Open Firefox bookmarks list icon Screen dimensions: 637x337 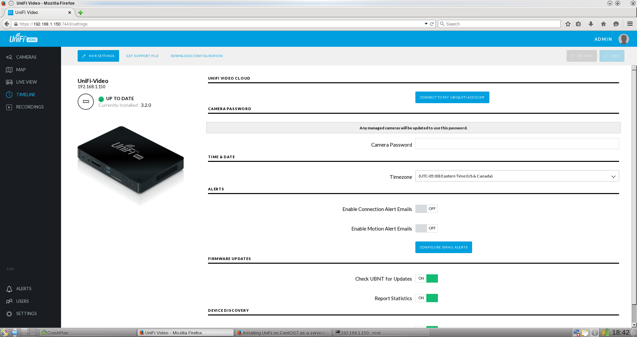point(578,24)
